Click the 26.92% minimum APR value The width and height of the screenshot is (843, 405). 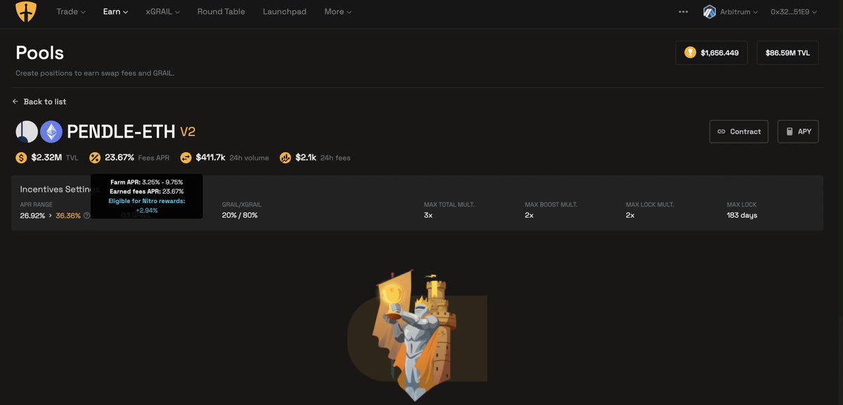click(32, 215)
